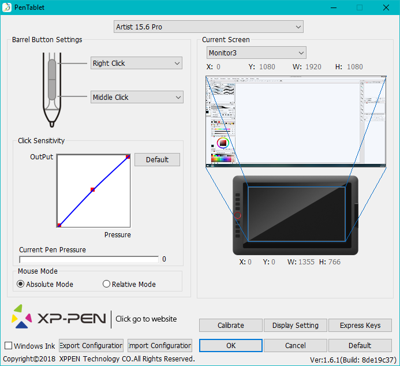The height and width of the screenshot is (366, 400).
Task: Click Import Configuration button
Action: (x=160, y=346)
